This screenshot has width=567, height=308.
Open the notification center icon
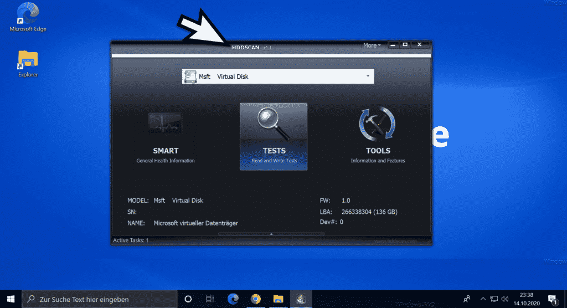tap(552, 299)
